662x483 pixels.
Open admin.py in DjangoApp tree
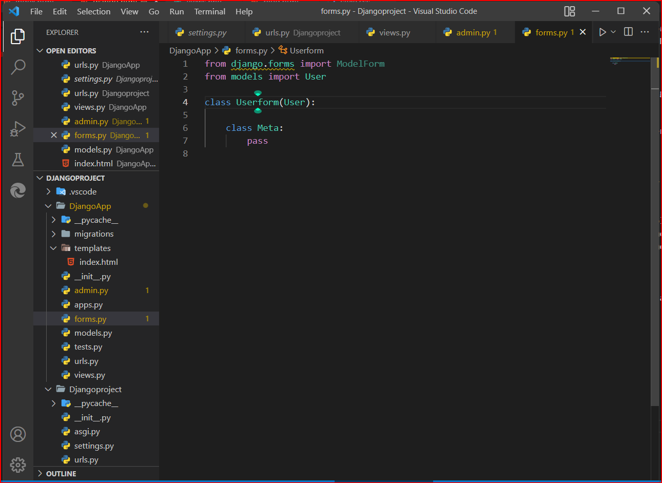[96, 291]
